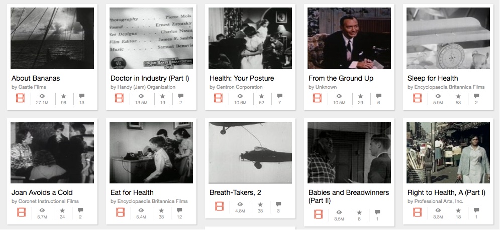Viewport: 500px width, 230px height.
Task: Open the Doctor in Industry thumbnail
Action: click(x=151, y=38)
